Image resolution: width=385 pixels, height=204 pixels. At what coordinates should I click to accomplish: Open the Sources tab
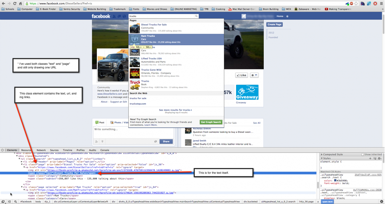54,150
